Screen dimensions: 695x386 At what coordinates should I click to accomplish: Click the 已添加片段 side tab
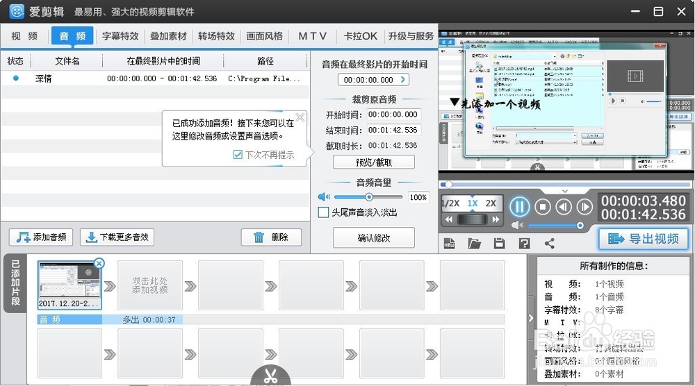coord(15,283)
